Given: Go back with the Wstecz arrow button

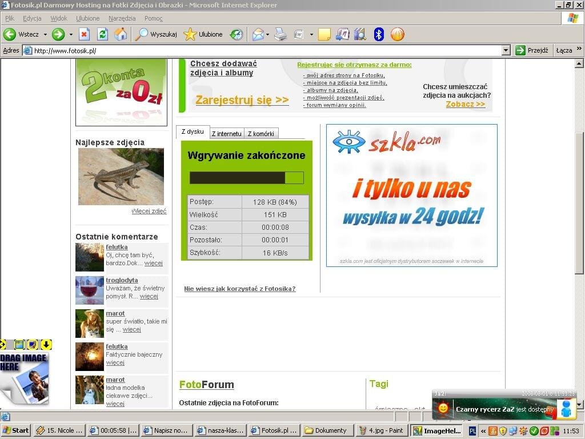Looking at the screenshot, I should [21, 34].
